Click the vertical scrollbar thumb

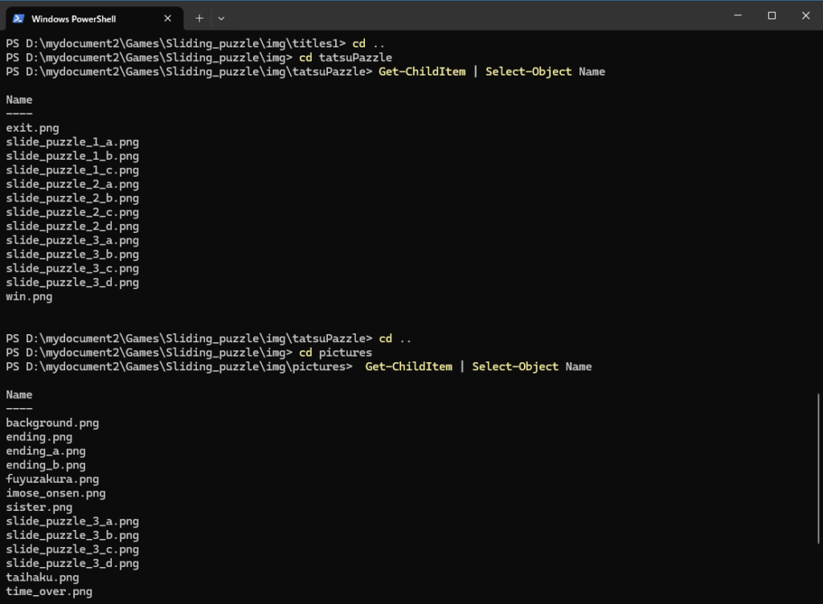(818, 466)
